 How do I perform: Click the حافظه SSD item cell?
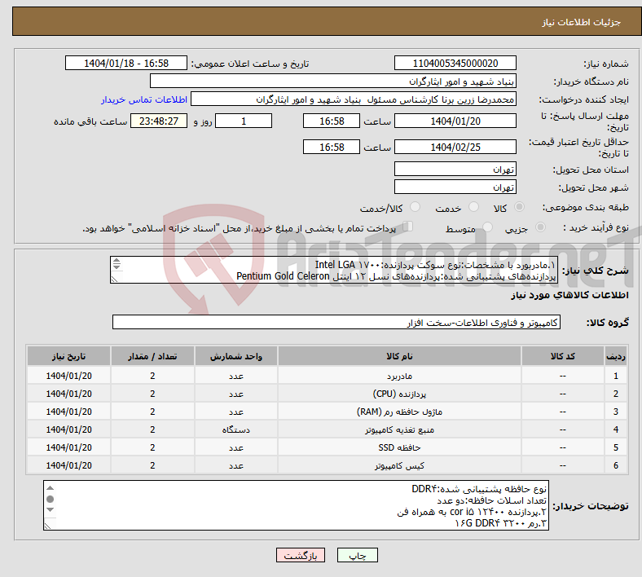pyautogui.click(x=399, y=447)
